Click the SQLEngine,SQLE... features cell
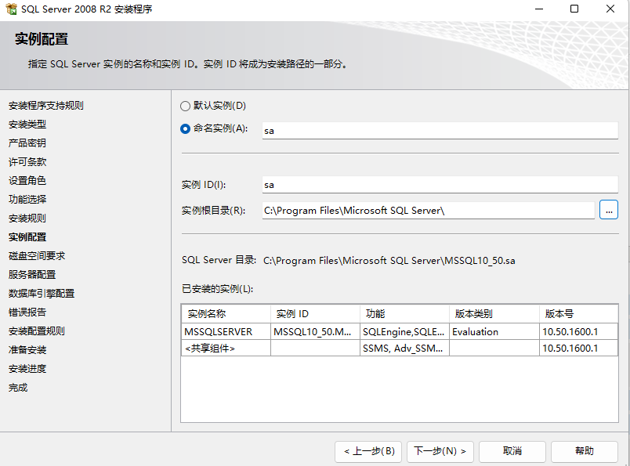The height and width of the screenshot is (466, 630). coord(404,332)
